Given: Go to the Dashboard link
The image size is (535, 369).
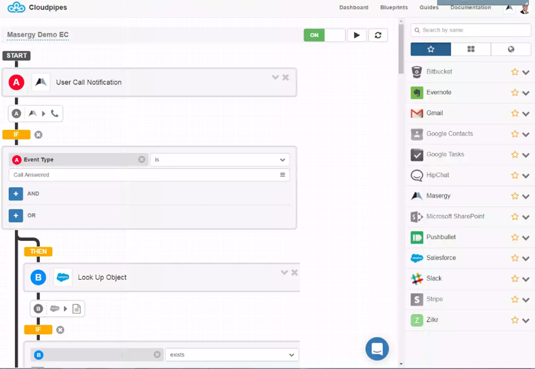Looking at the screenshot, I should tap(354, 8).
